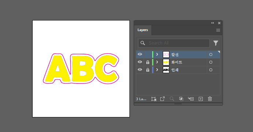Image resolution: width=253 pixels, height=132 pixels.
Task: Select the 인쇄 layer thumbnail
Action: point(166,70)
